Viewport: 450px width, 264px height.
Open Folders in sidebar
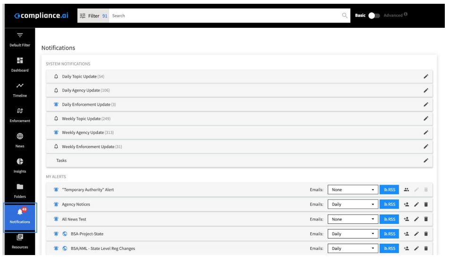click(x=20, y=190)
